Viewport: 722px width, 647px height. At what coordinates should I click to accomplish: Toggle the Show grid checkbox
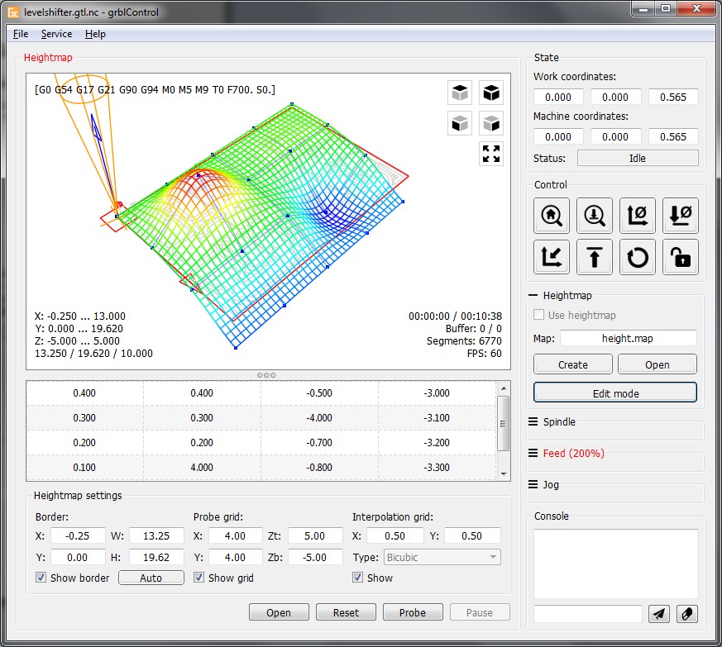pyautogui.click(x=199, y=578)
